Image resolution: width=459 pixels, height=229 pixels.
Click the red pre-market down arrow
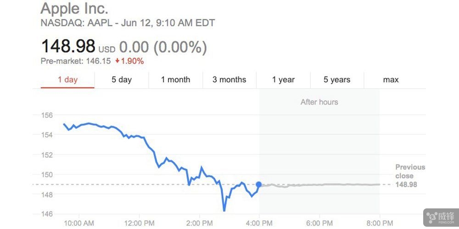point(118,61)
